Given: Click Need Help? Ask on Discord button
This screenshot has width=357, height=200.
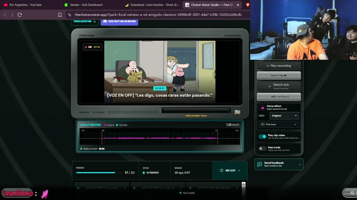Looking at the screenshot, I should tap(119, 21).
